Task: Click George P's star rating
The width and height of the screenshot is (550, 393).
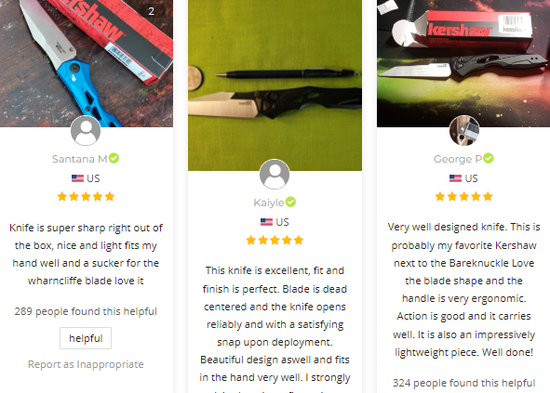Action: tap(463, 196)
